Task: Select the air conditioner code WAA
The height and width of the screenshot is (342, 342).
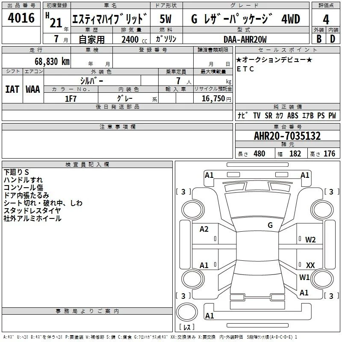Action: [33, 89]
